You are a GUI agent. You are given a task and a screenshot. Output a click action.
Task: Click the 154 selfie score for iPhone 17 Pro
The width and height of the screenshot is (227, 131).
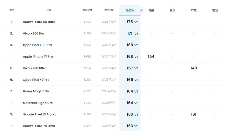(151, 57)
